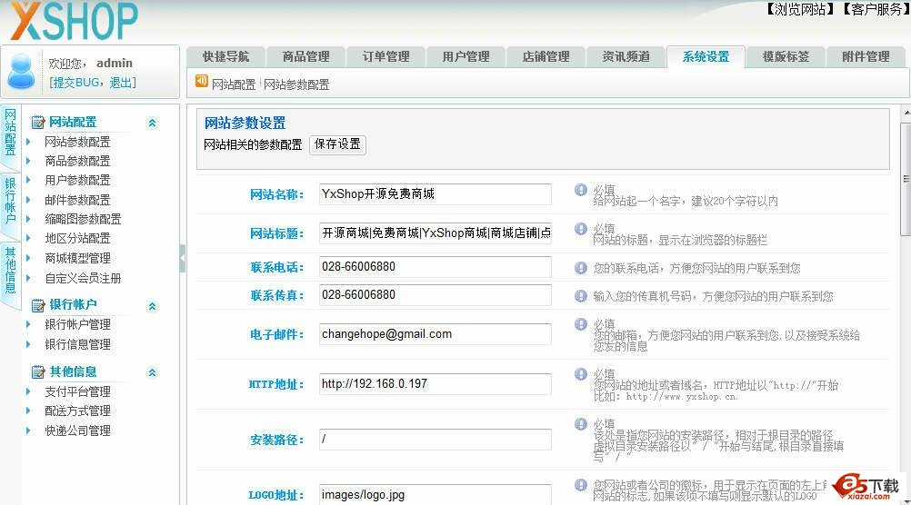
Task: Click the info icon beside 网站名称 field
Action: (581, 190)
